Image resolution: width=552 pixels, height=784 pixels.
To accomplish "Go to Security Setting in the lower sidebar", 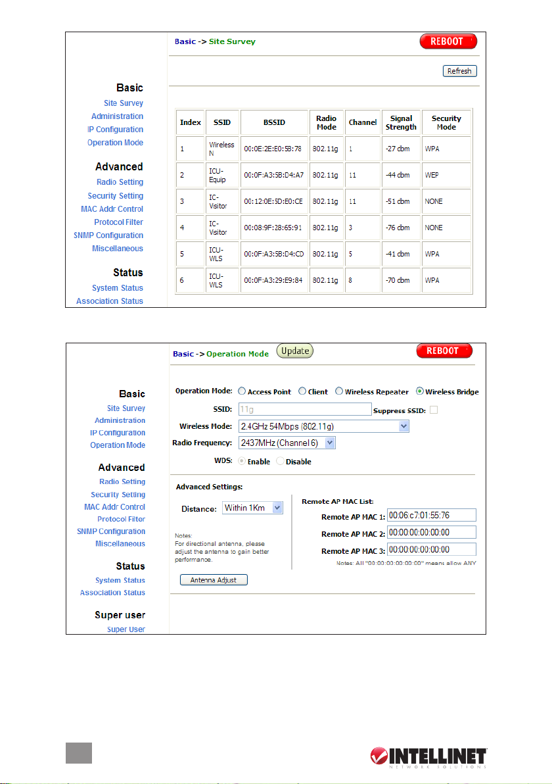I will coord(118,495).
